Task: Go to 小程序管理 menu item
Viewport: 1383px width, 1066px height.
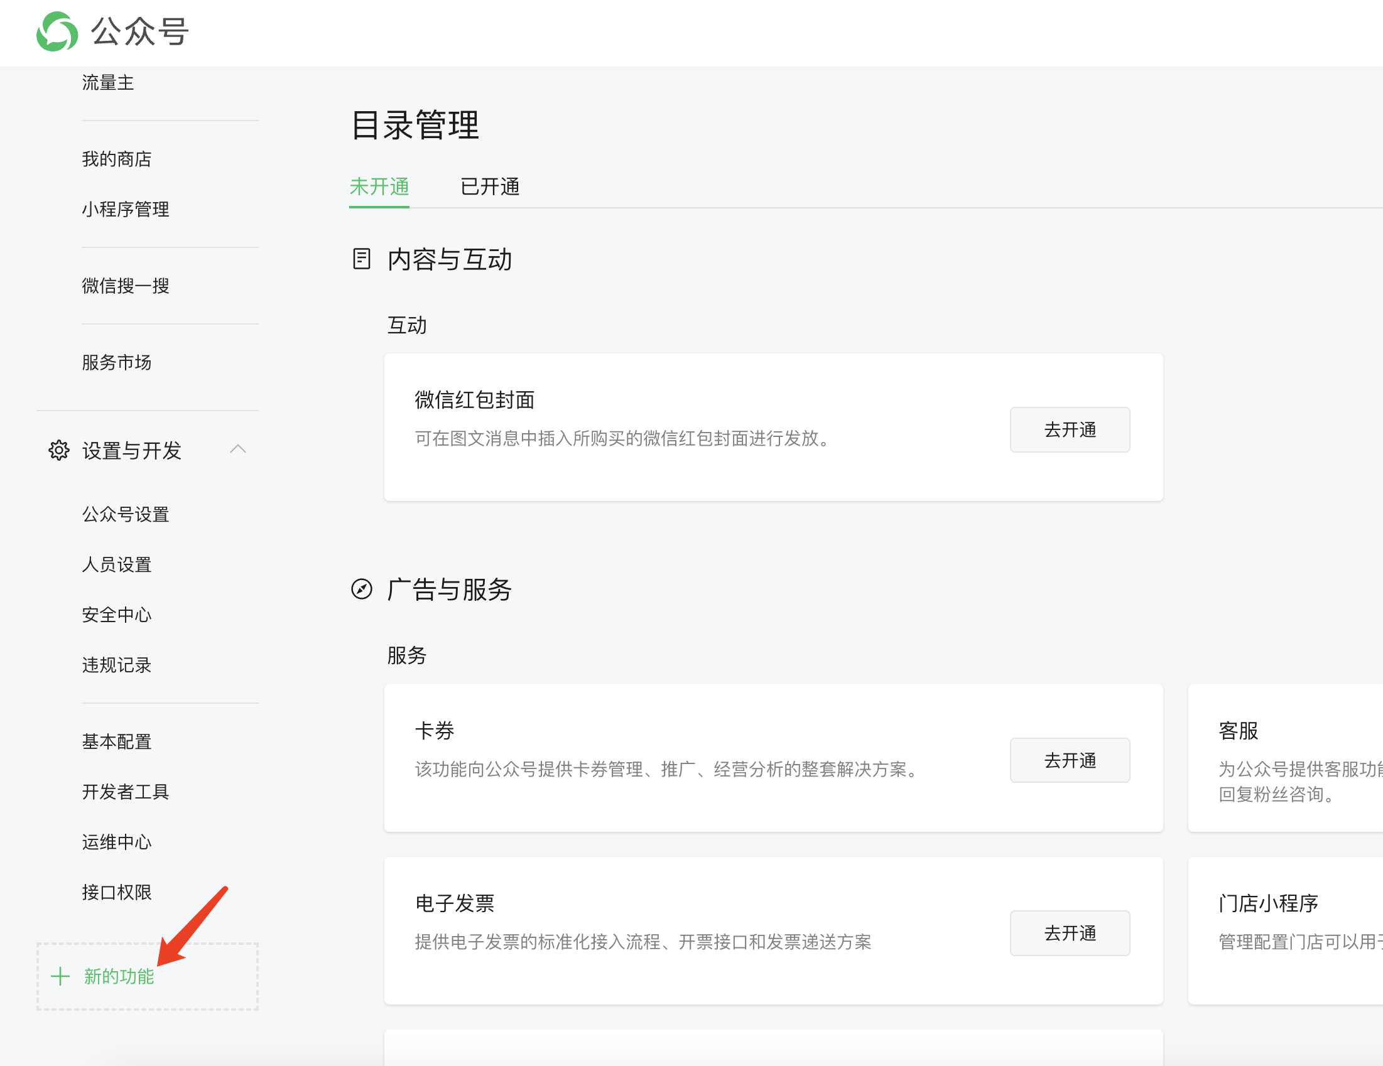Action: coord(126,209)
